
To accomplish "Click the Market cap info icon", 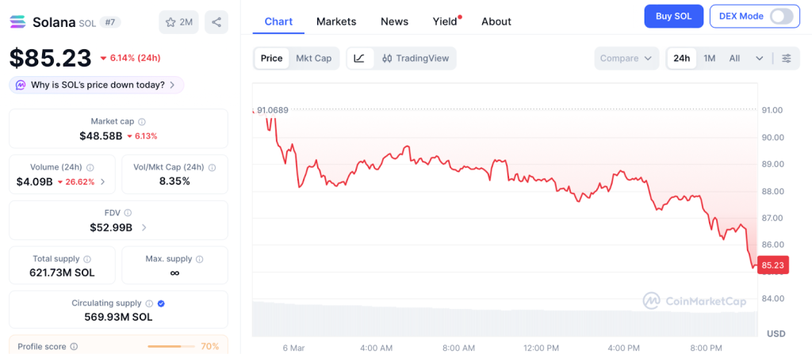I will 142,121.
